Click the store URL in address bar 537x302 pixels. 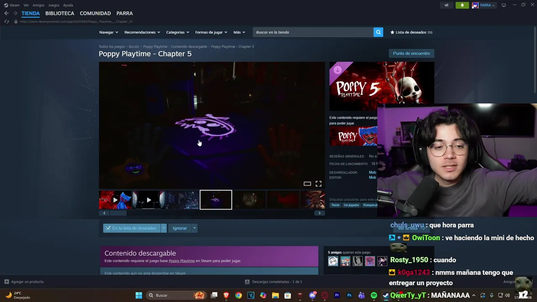76,21
